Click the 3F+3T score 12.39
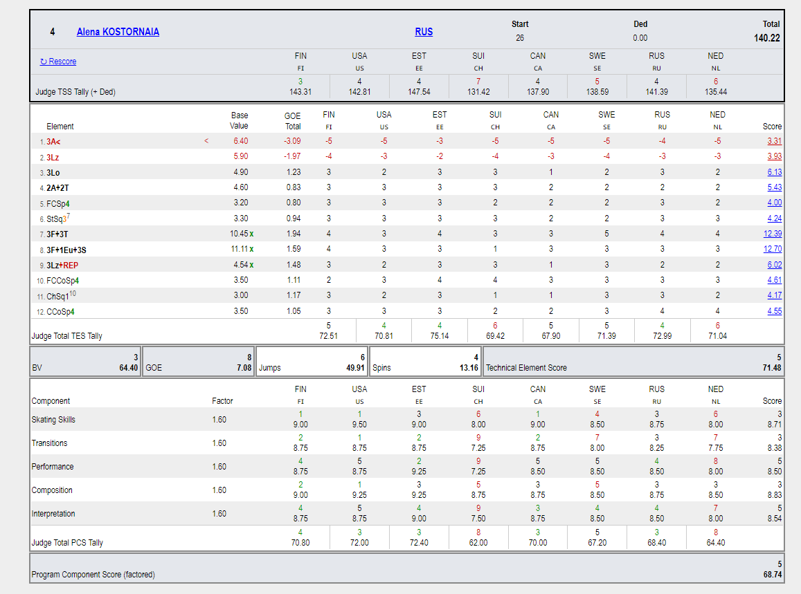 point(773,234)
